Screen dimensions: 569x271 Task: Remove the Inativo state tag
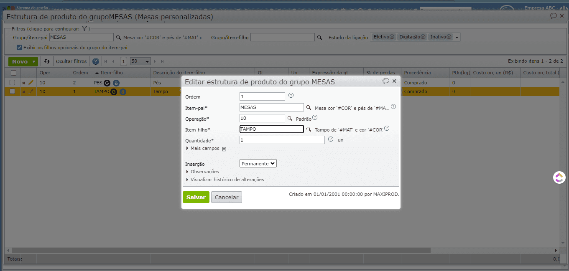point(449,37)
